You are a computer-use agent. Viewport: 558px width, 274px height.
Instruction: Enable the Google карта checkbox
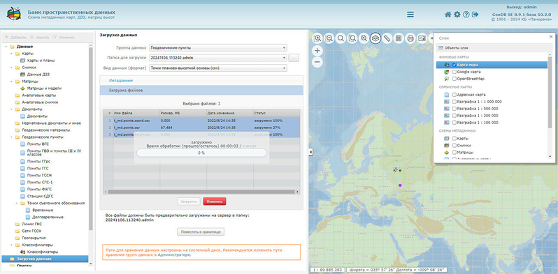click(x=455, y=72)
